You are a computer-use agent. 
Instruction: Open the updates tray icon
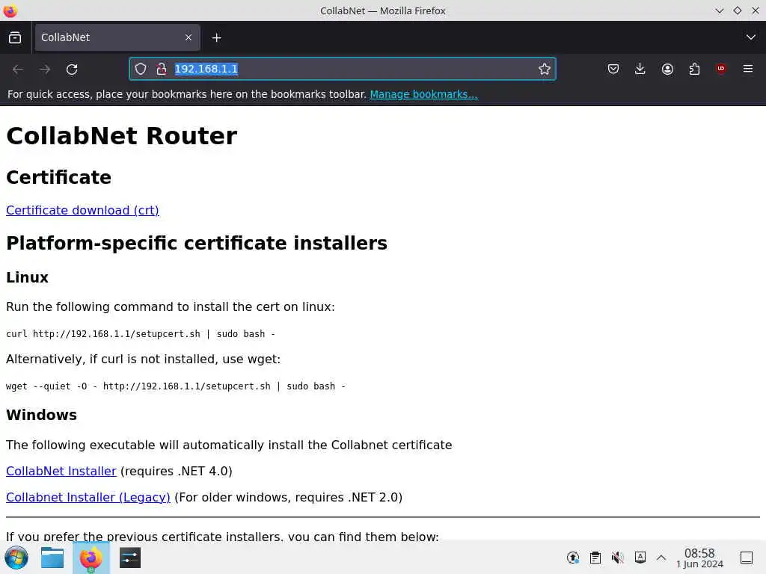point(573,558)
